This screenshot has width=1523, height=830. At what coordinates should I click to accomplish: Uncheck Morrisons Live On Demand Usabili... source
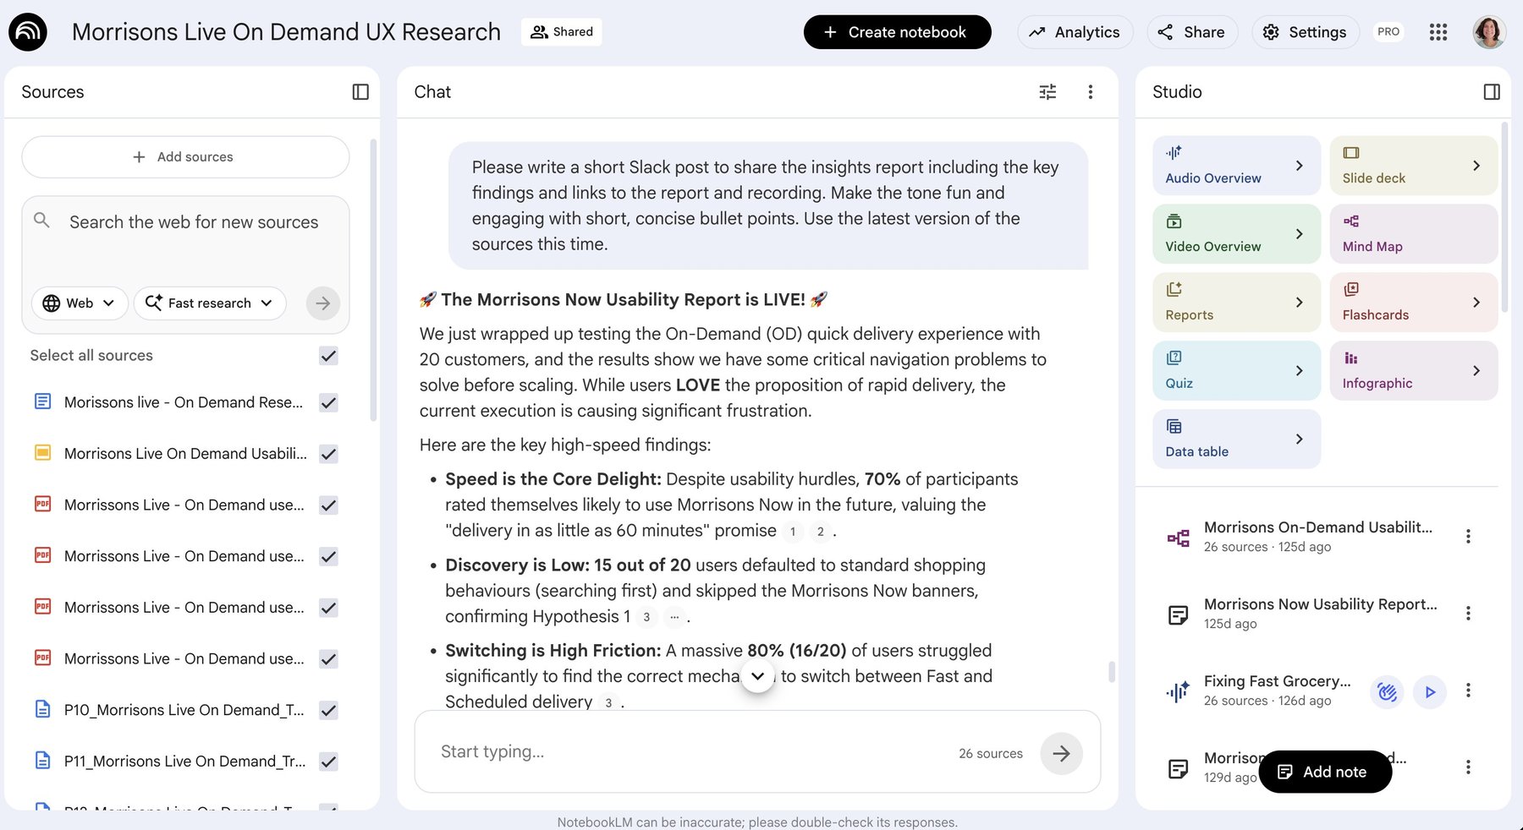(328, 454)
